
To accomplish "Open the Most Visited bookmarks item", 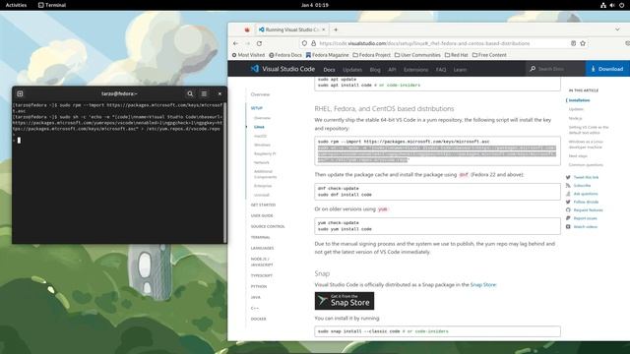I will [x=248, y=55].
